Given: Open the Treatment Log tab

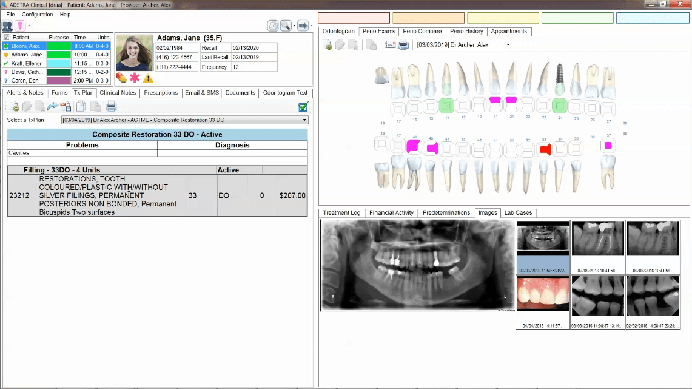Looking at the screenshot, I should (341, 213).
